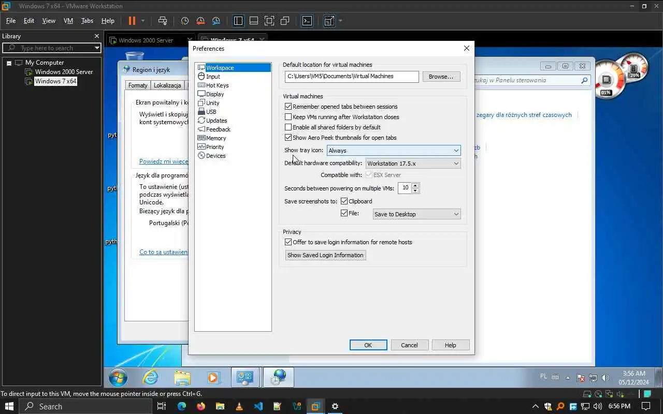The width and height of the screenshot is (663, 414).
Task: Click the Help button in Preferences
Action: (x=451, y=345)
